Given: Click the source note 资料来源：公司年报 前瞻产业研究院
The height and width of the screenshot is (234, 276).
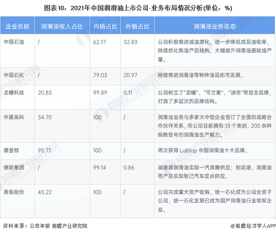Looking at the screenshot, I should point(45,226).
